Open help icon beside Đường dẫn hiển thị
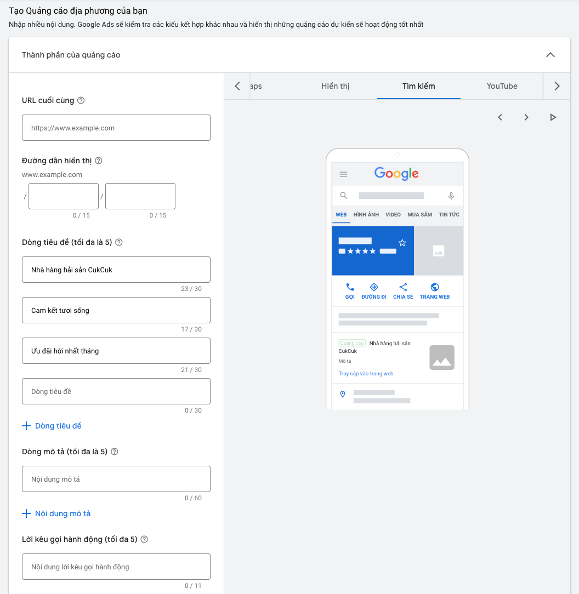The height and width of the screenshot is (594, 579). pyautogui.click(x=99, y=161)
